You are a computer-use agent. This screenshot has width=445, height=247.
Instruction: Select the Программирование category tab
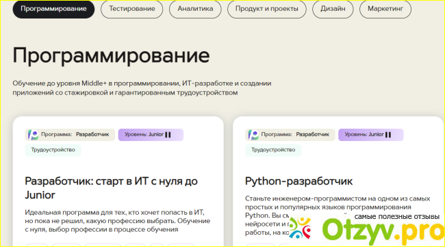point(53,9)
